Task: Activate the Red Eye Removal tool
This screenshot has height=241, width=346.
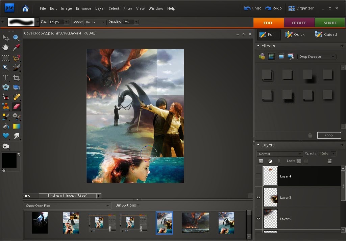Action: click(6, 97)
